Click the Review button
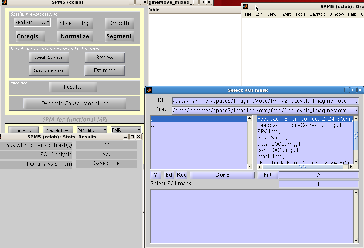Image resolution: width=364 pixels, height=248 pixels. click(105, 58)
